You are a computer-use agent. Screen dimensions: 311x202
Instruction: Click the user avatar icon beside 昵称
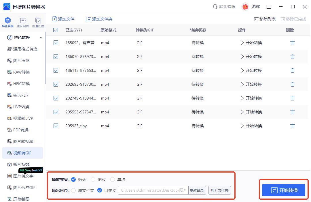point(245,7)
